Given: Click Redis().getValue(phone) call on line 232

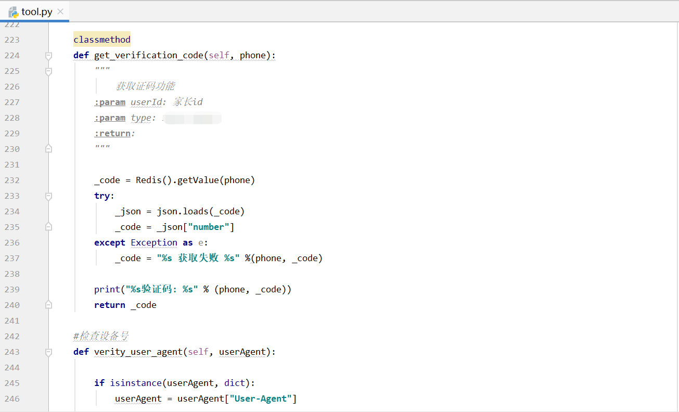Looking at the screenshot, I should coord(196,180).
